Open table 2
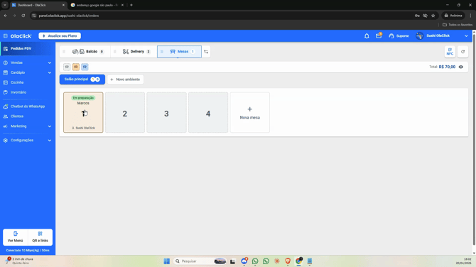 [125, 113]
